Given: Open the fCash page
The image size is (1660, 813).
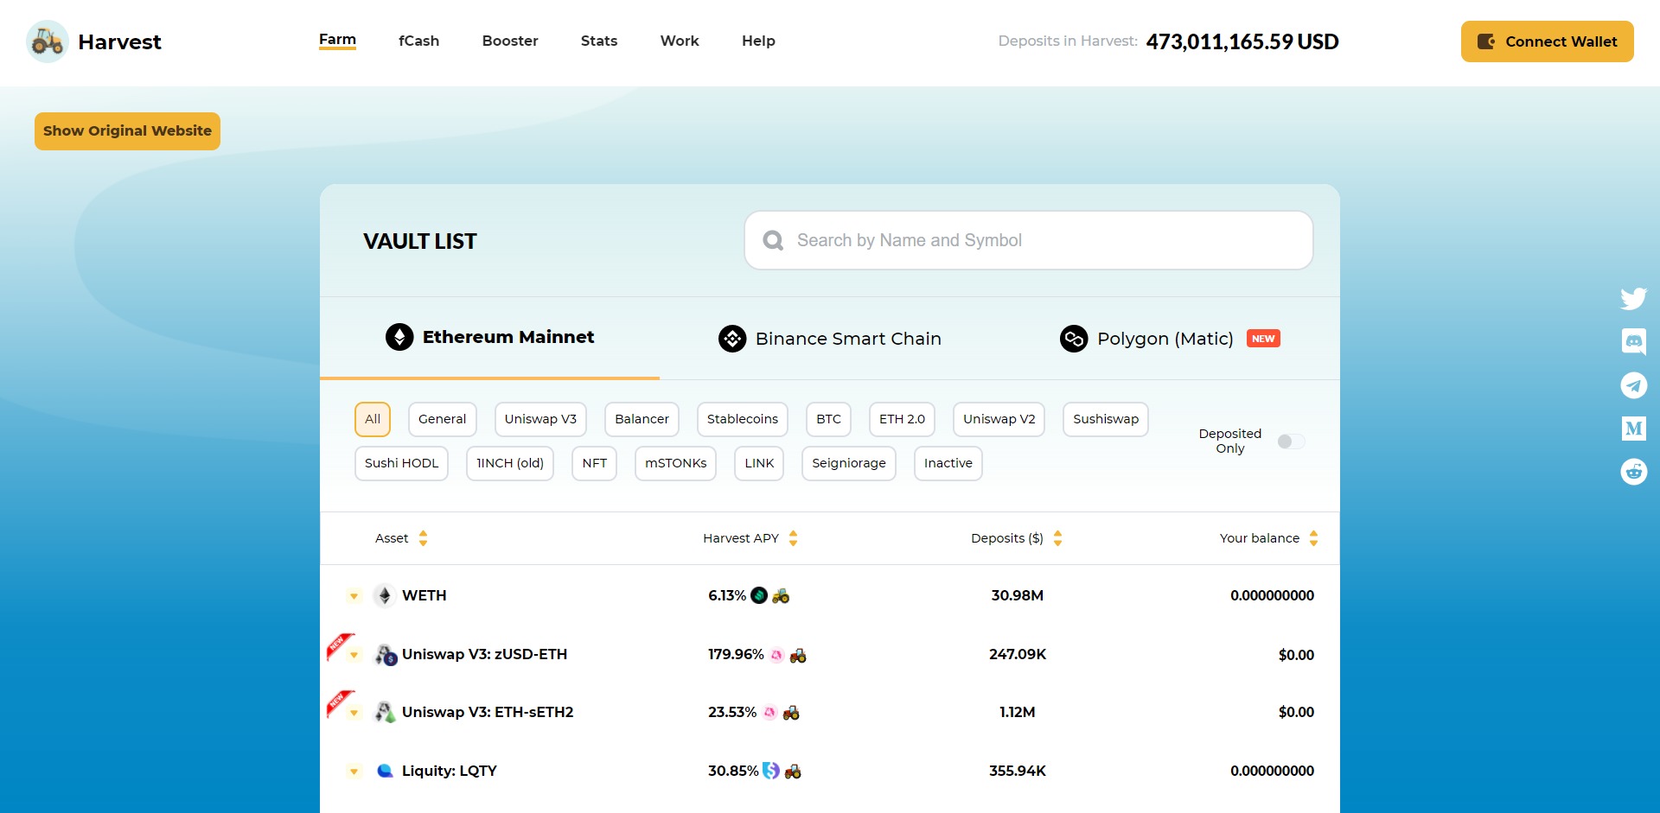Looking at the screenshot, I should pyautogui.click(x=418, y=41).
